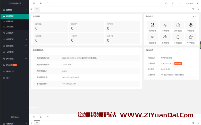
Task: Click the 关于 info icon
Action: pyautogui.click(x=4, y=78)
